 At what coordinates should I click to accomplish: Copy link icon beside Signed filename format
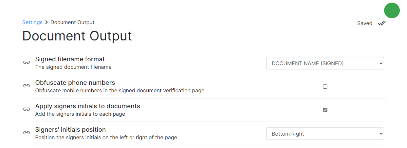coord(27,63)
